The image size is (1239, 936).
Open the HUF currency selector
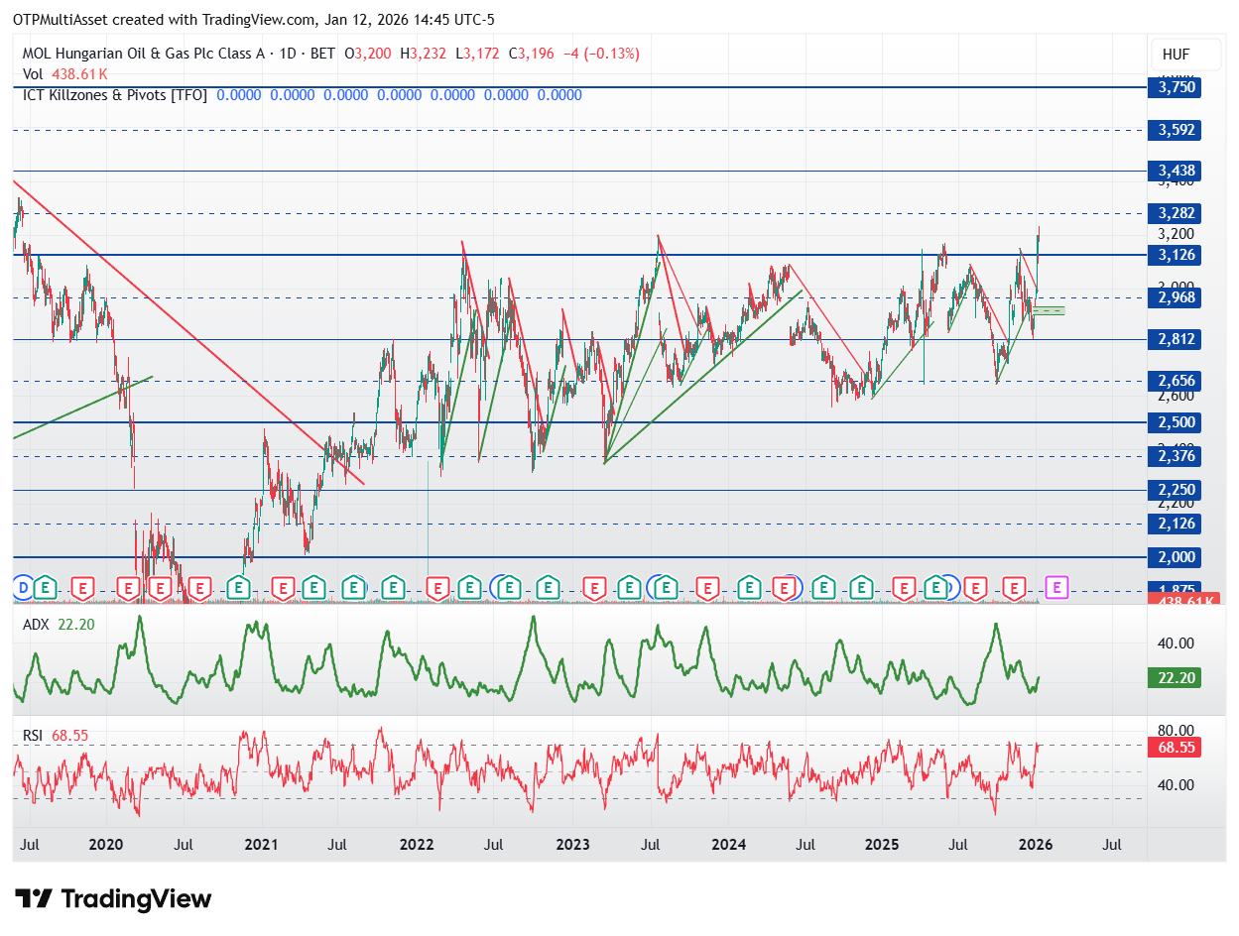(x=1176, y=55)
